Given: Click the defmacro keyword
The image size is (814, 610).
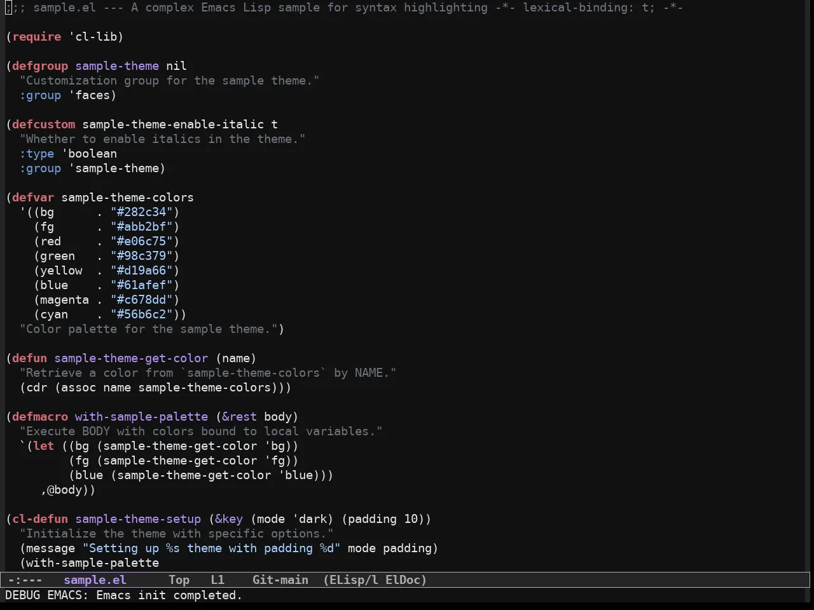Looking at the screenshot, I should click(x=40, y=417).
